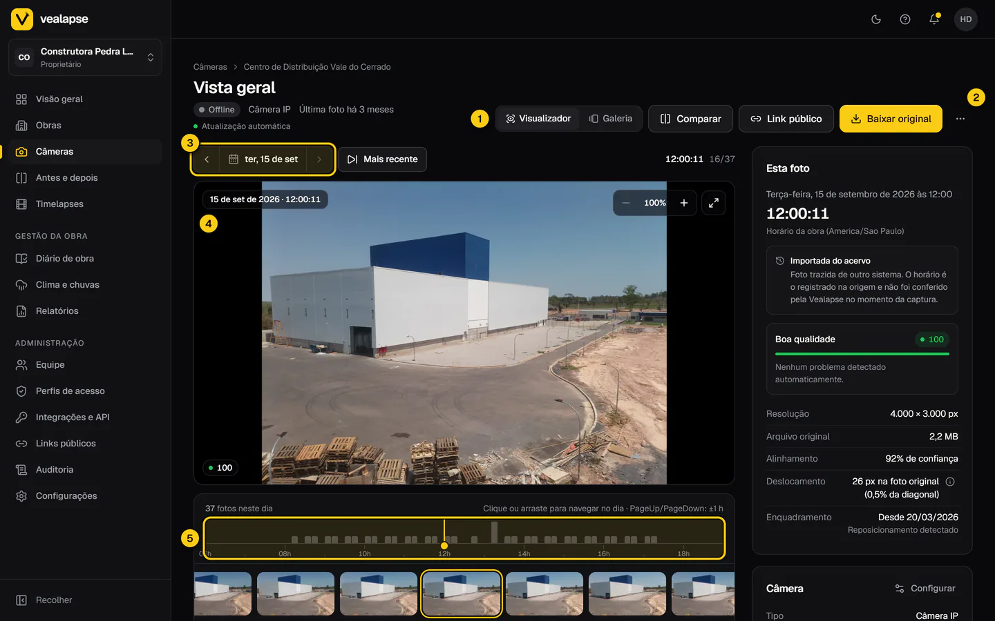
Task: Open date picker ter, 15 de set
Action: [x=263, y=159]
